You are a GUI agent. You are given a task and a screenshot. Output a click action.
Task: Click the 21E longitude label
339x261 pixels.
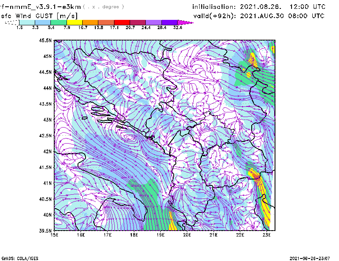(214, 235)
